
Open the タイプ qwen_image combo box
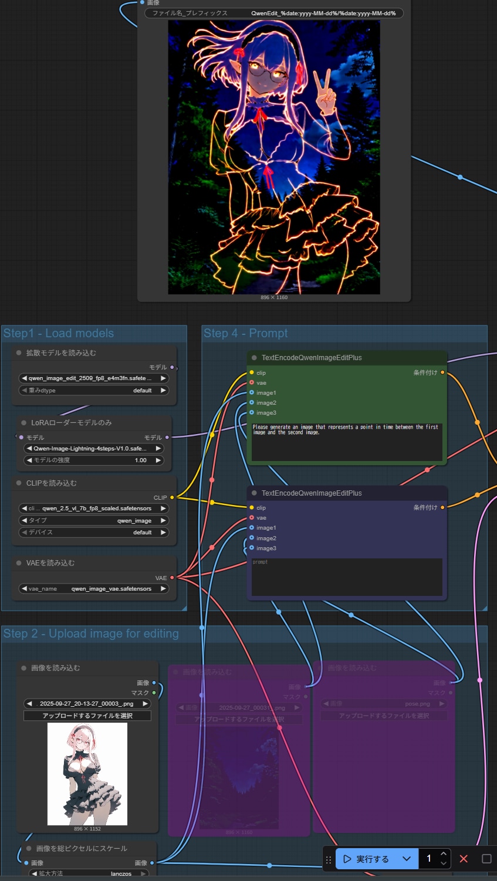pyautogui.click(x=94, y=520)
